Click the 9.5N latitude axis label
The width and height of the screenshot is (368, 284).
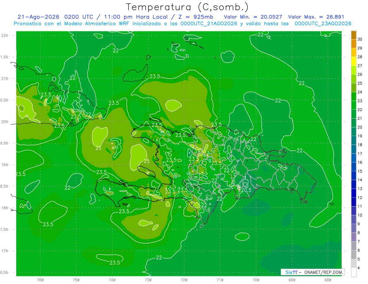click(5, 143)
